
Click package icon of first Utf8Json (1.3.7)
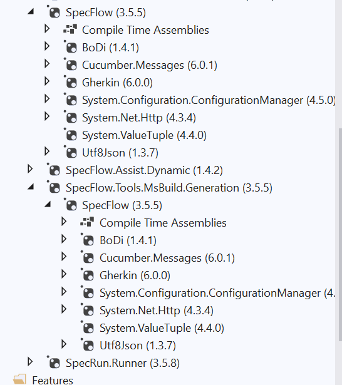[71, 153]
